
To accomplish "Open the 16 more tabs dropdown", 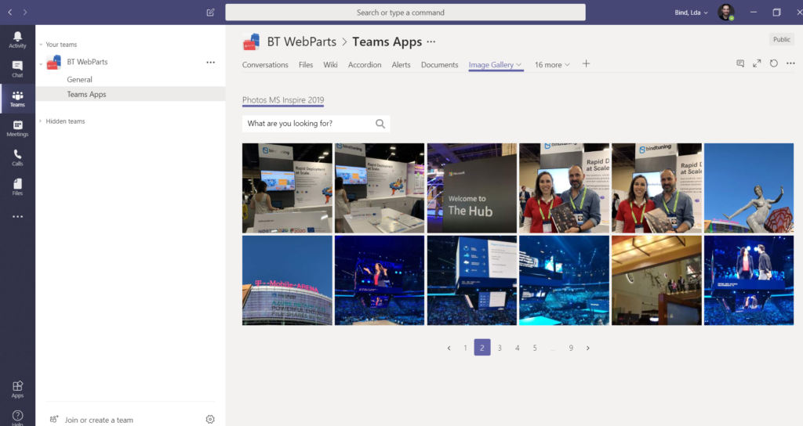I will tap(552, 65).
